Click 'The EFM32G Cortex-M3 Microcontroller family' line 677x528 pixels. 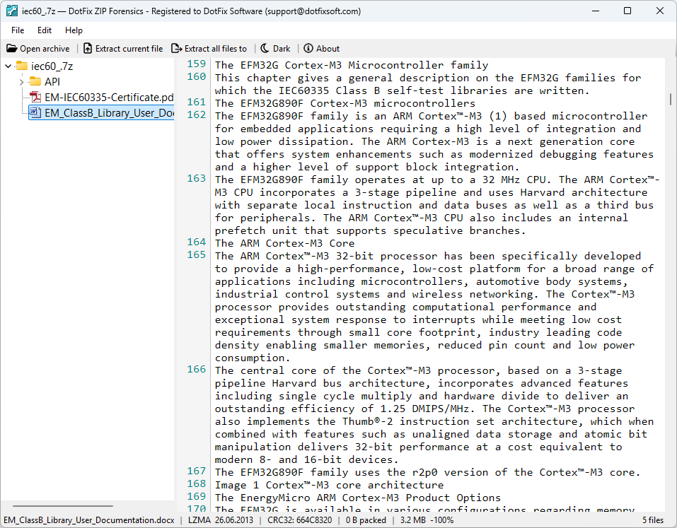click(x=352, y=65)
